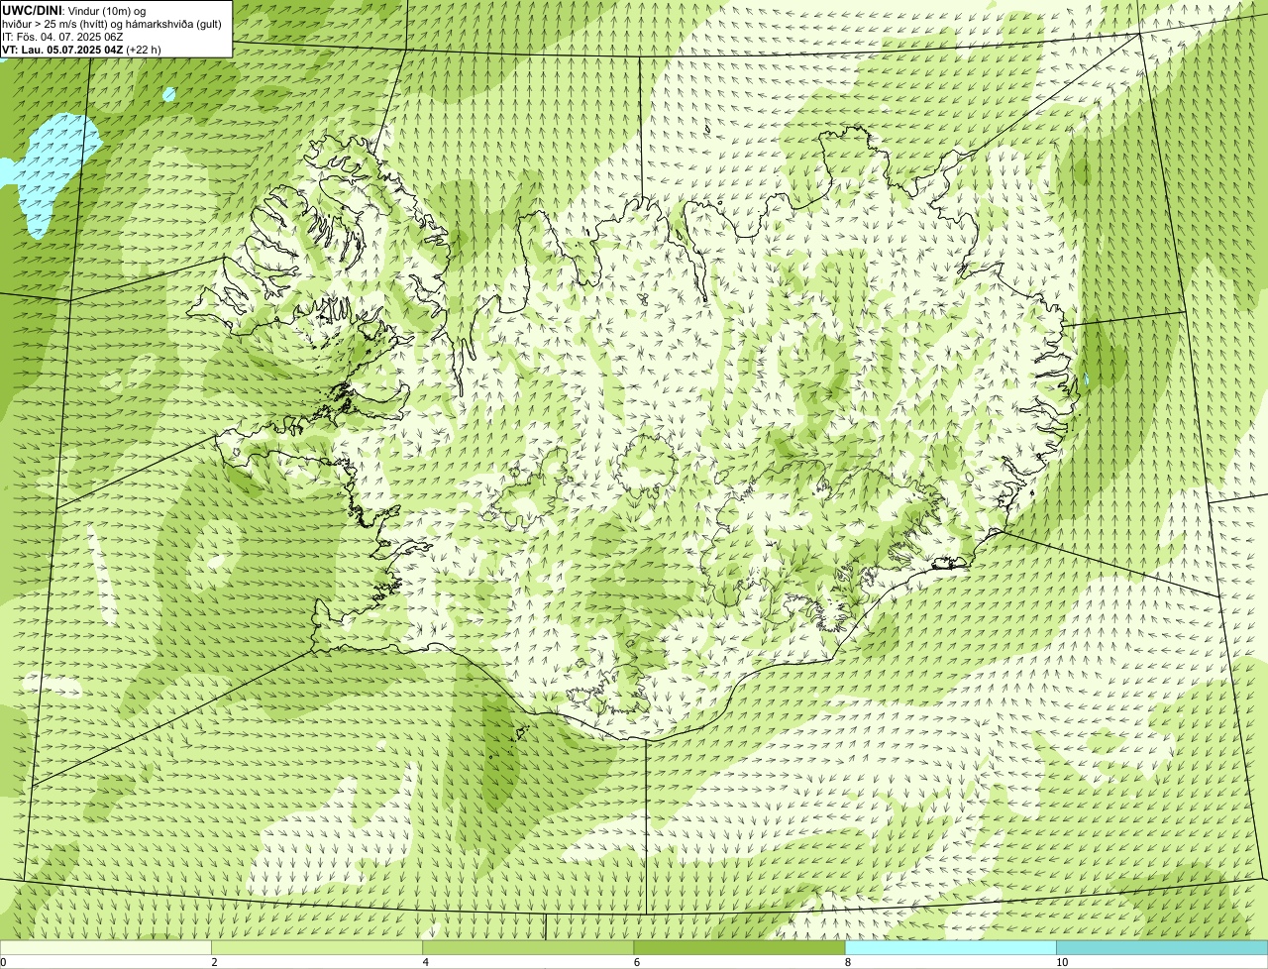1268x969 pixels.
Task: Click the 'UWC/DINI: Vindur (10m) og' title line
Action: coord(74,10)
